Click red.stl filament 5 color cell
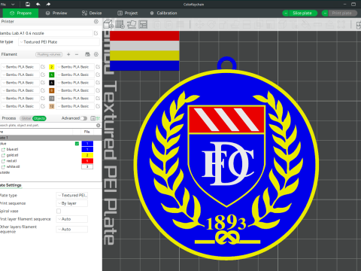Screen dimensions: 361x271 coord(87,161)
